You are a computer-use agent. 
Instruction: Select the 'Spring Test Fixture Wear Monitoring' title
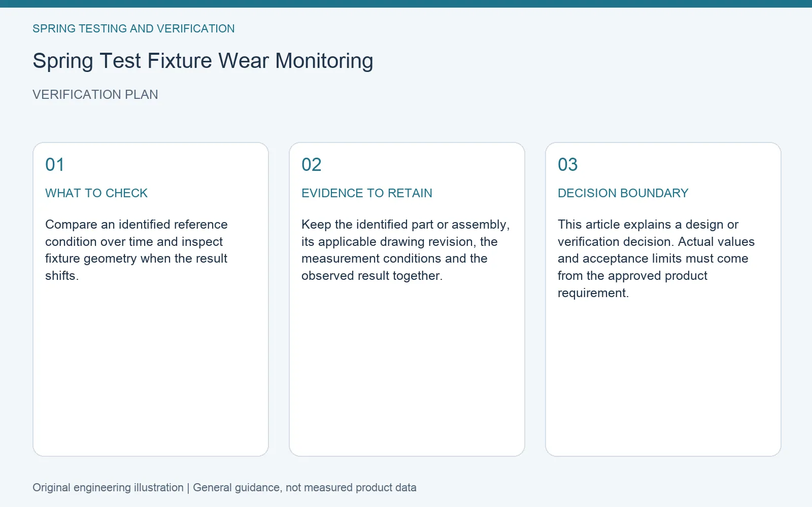click(x=203, y=61)
